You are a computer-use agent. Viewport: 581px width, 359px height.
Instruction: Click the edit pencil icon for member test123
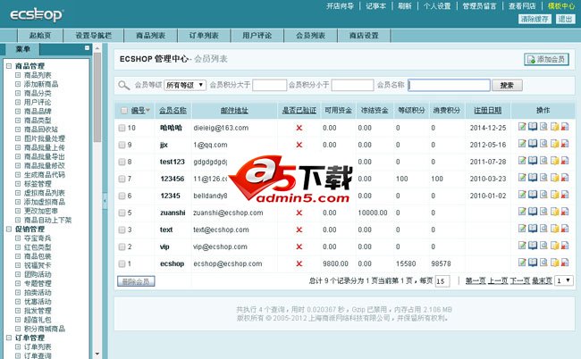[x=522, y=161]
